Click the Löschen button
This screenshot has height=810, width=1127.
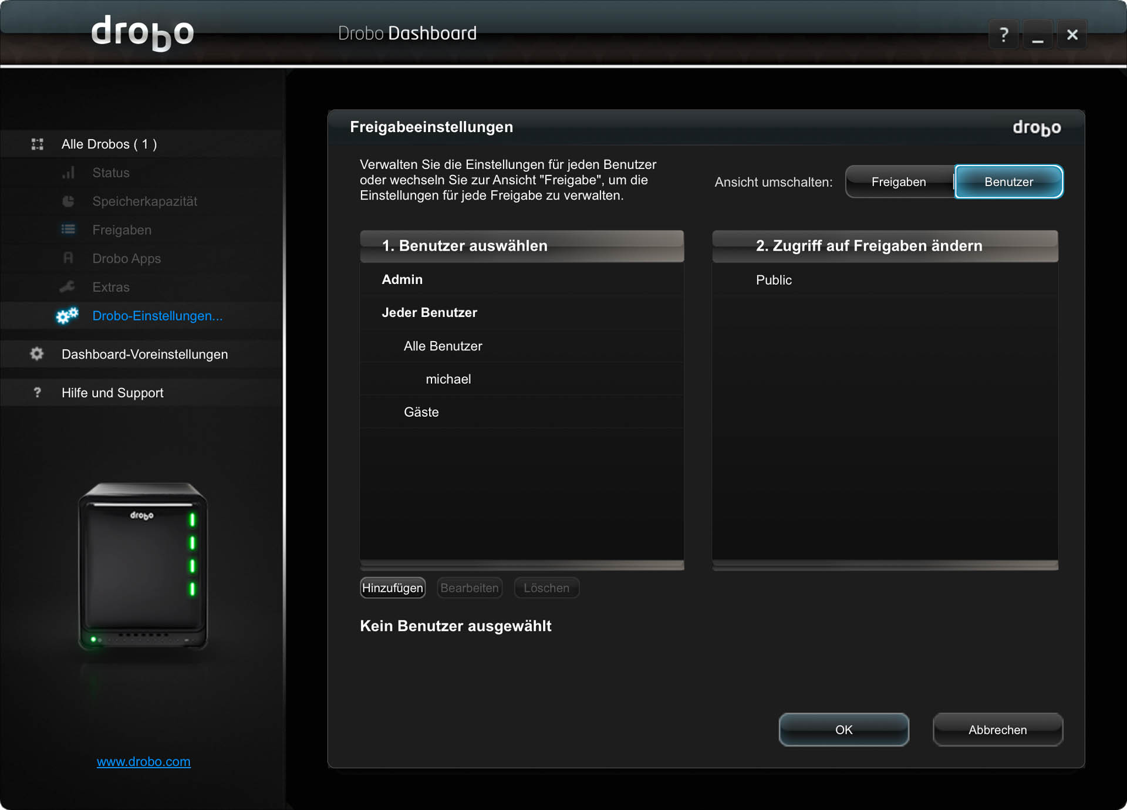[546, 588]
